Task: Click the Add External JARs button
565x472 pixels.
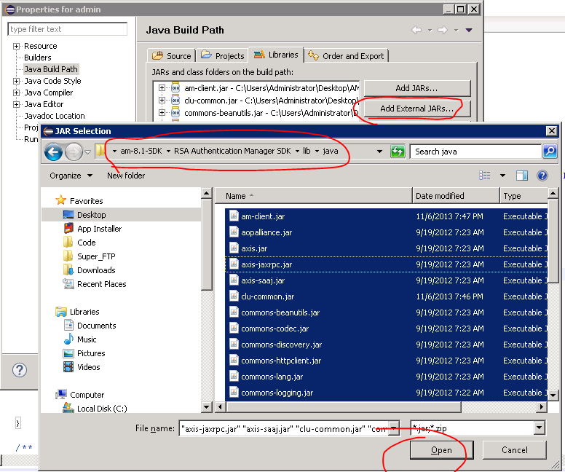Action: (x=416, y=109)
